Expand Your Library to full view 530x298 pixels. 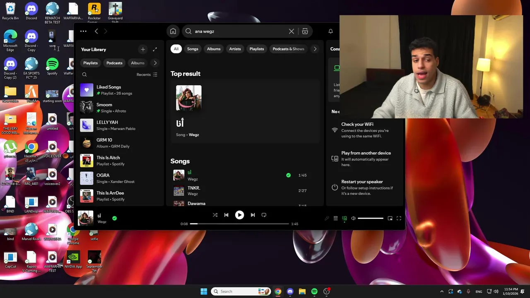[x=155, y=49]
